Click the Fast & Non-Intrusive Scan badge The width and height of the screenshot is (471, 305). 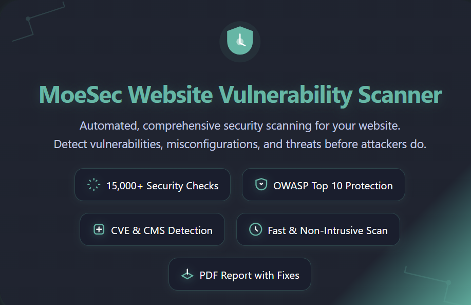(x=317, y=229)
